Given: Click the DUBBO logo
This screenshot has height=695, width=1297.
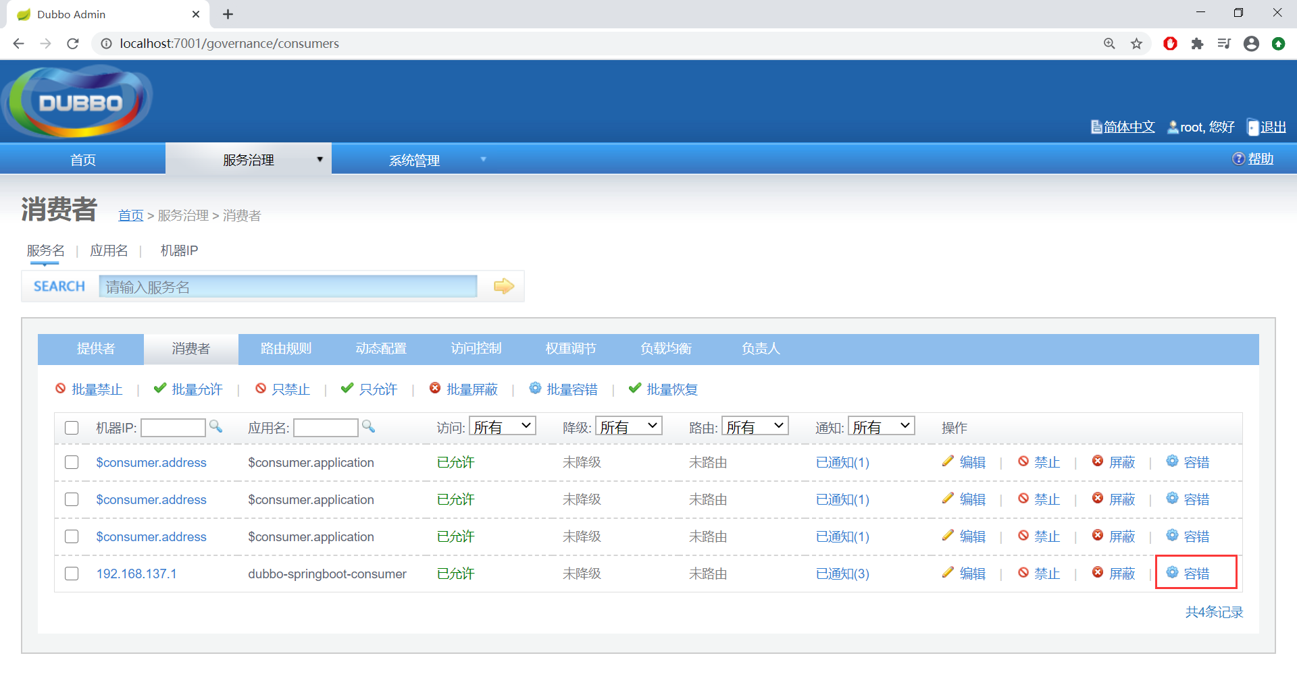Looking at the screenshot, I should click(78, 102).
